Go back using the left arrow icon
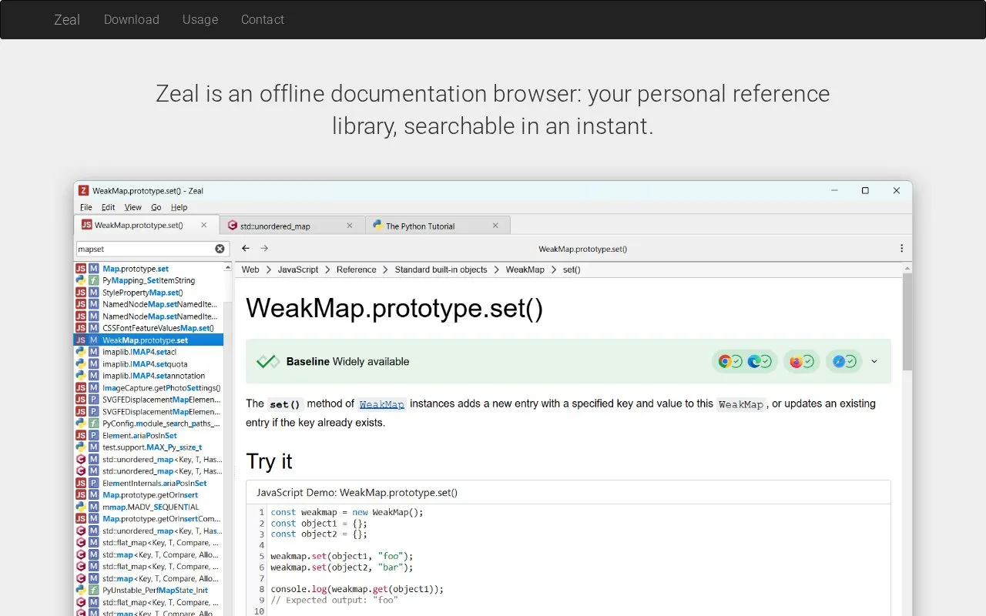The height and width of the screenshot is (616, 986). tap(246, 249)
